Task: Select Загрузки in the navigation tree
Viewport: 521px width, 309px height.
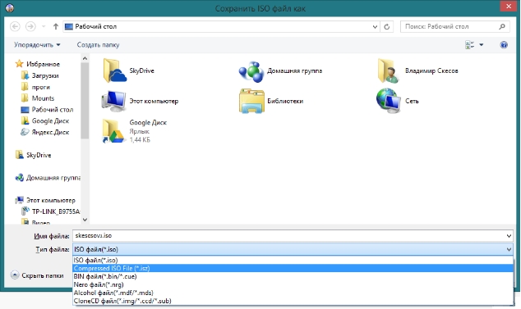Action: 45,75
